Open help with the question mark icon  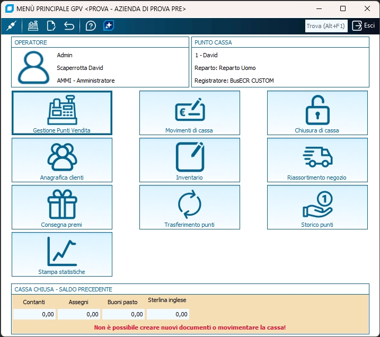91,26
